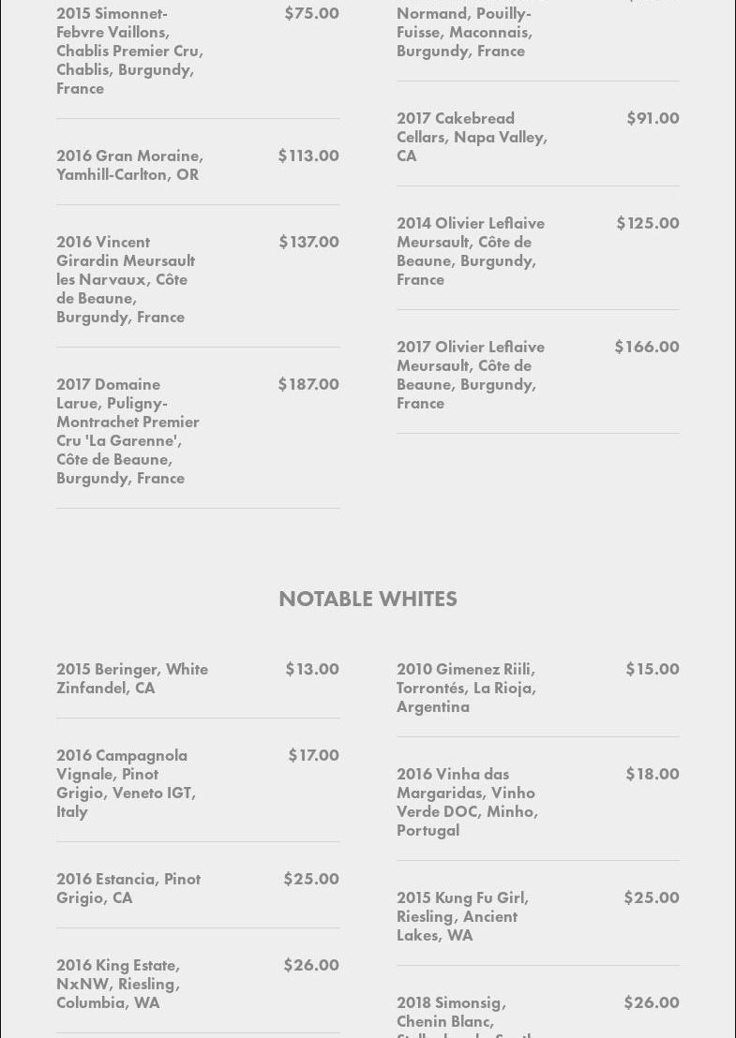Select the $113.00 price for Gran Moraine
Screen dimensions: 736x1038
(308, 156)
